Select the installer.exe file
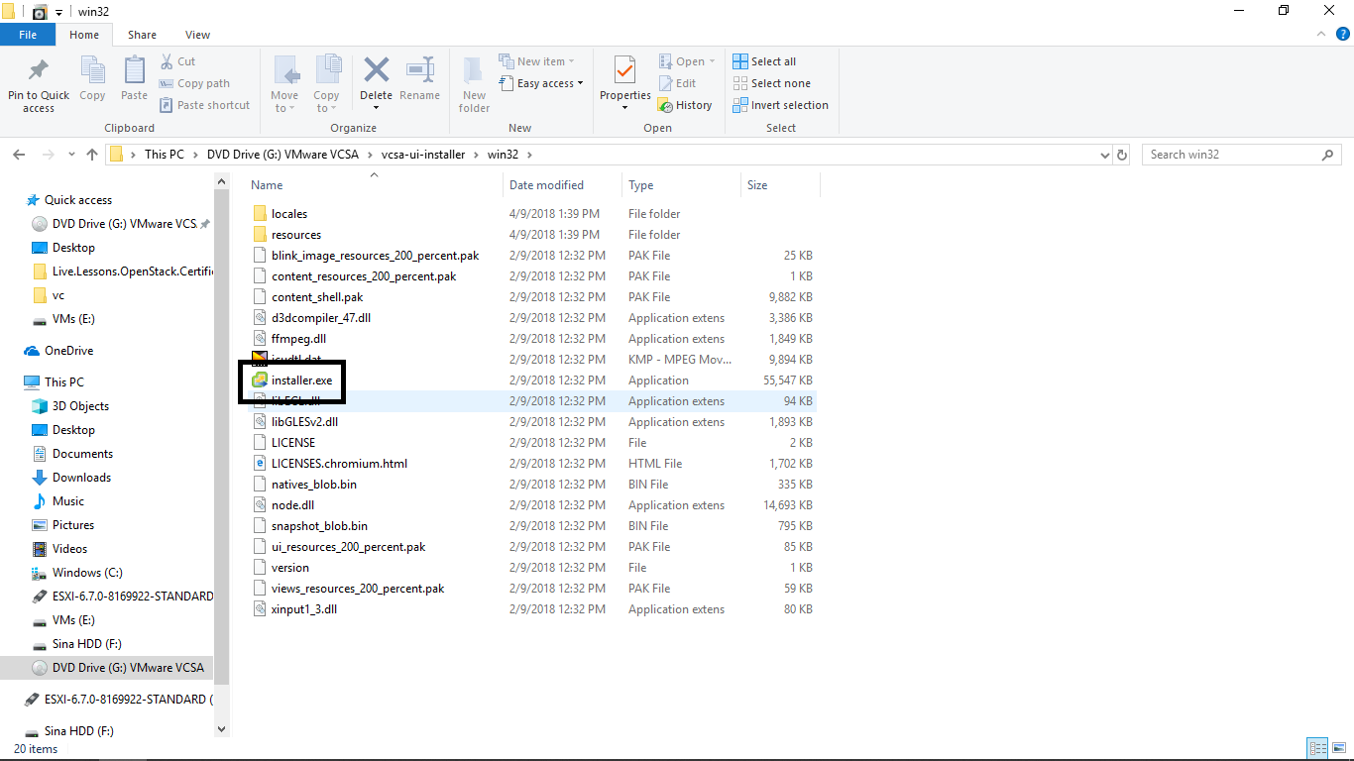1354x761 pixels. [301, 380]
